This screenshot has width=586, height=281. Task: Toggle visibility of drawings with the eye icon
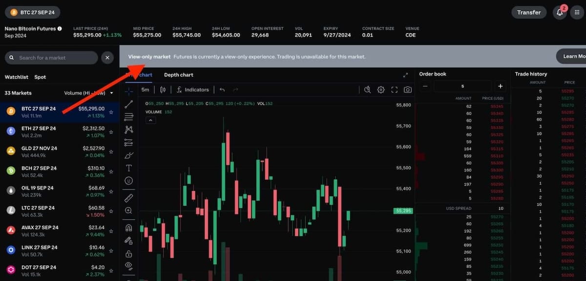click(128, 266)
